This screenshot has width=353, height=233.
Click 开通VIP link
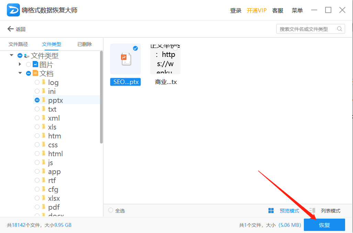tap(256, 10)
